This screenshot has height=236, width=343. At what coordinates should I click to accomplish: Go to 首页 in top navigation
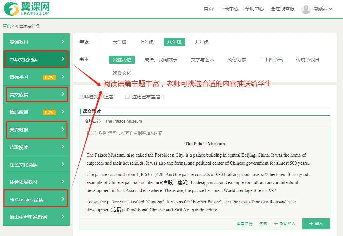click(x=208, y=9)
